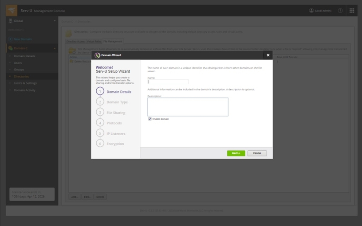
Task: Select step 2 Domain Type circle
Action: (x=100, y=102)
